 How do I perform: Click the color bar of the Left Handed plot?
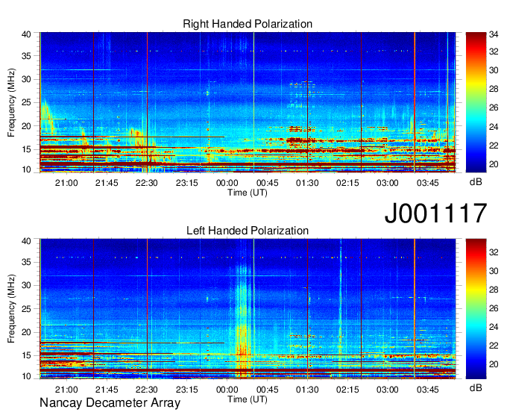click(x=476, y=309)
